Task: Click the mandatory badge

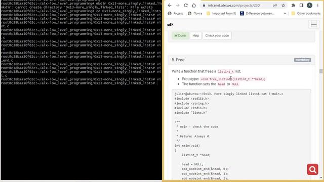Action: [x=303, y=60]
